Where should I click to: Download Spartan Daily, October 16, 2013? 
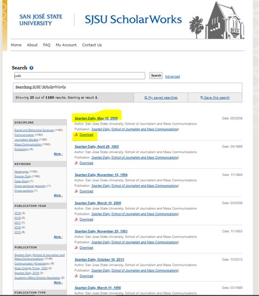tap(86, 276)
